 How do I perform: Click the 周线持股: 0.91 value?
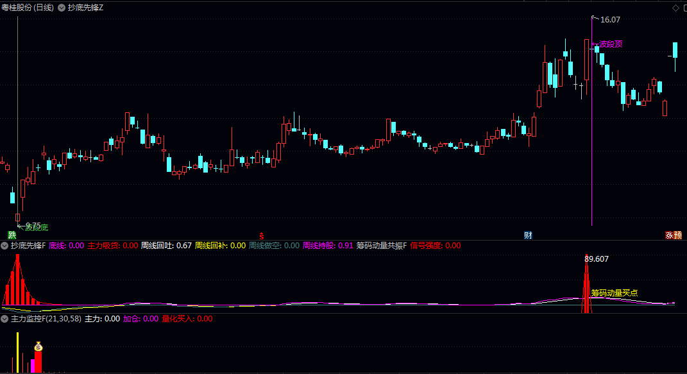(328, 246)
